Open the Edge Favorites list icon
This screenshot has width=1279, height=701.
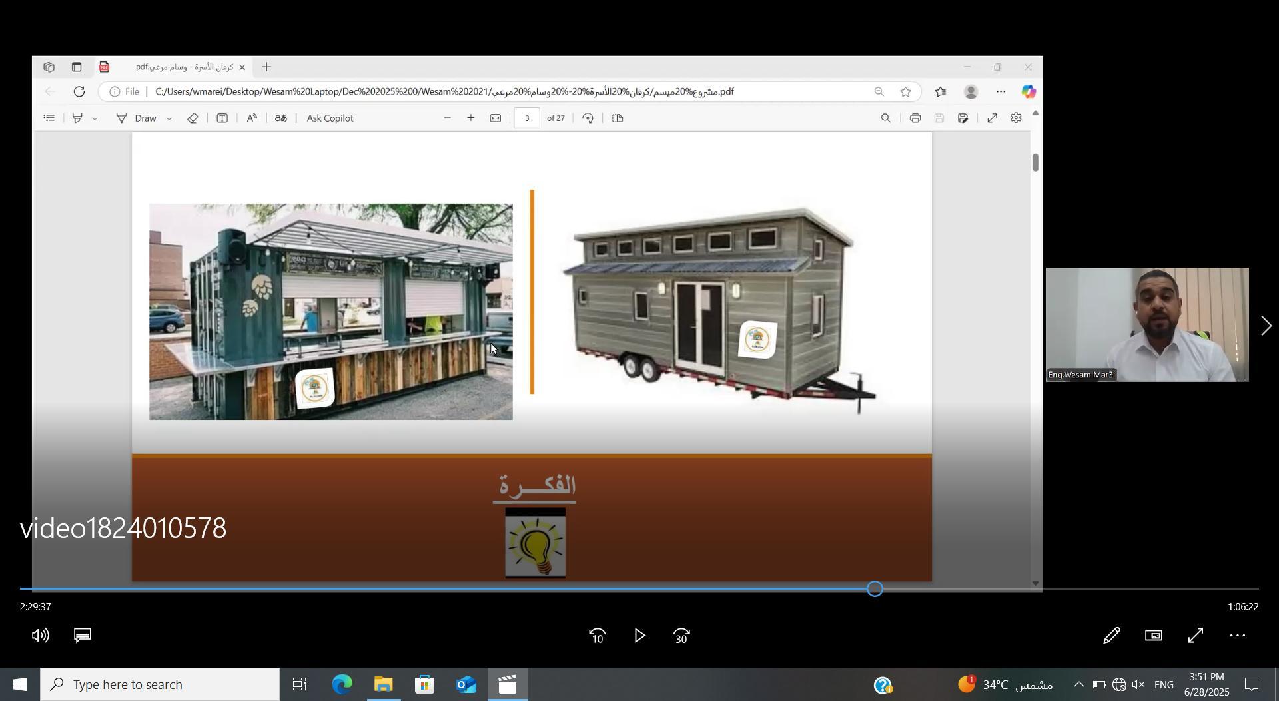point(941,92)
